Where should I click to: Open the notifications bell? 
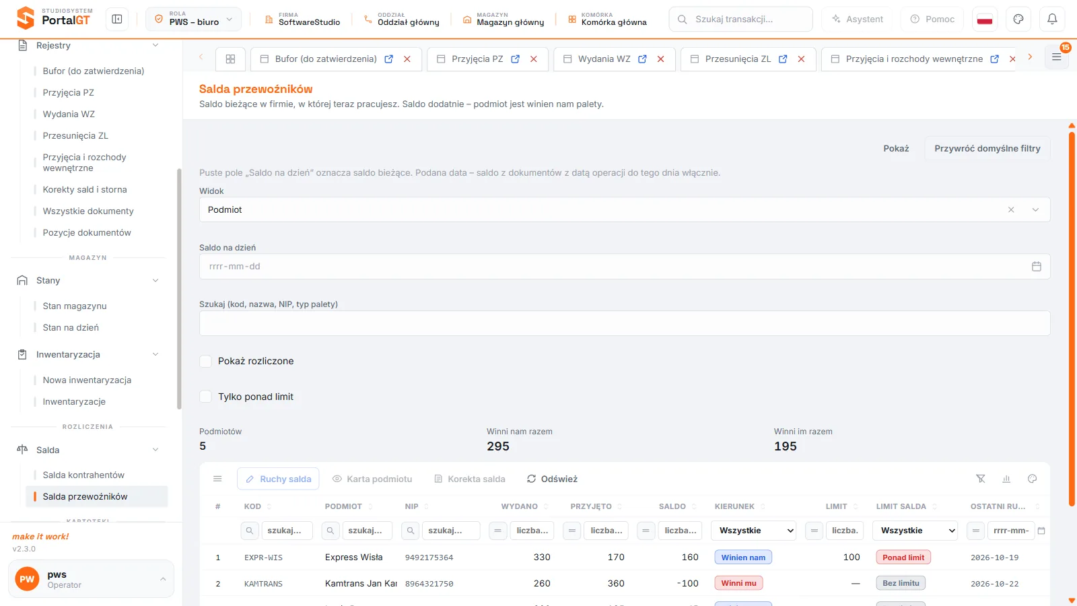click(x=1052, y=20)
